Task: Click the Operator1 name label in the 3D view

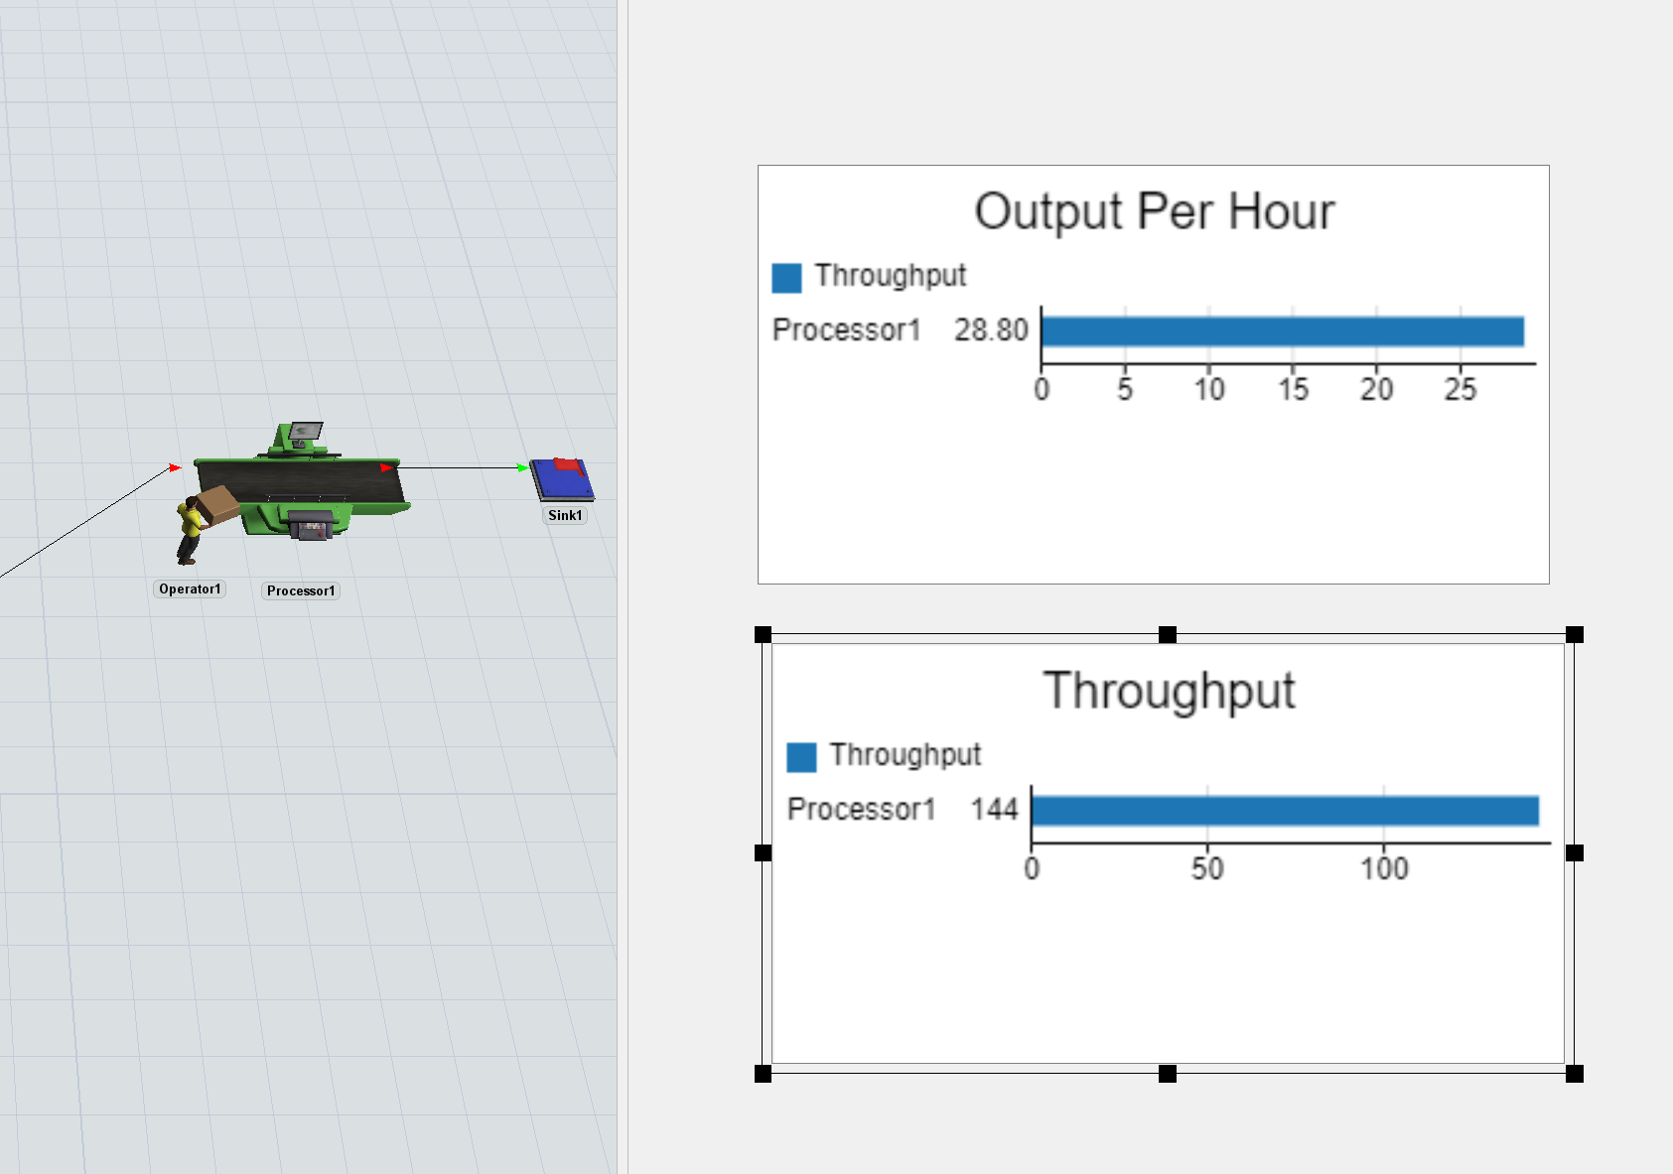Action: point(190,589)
